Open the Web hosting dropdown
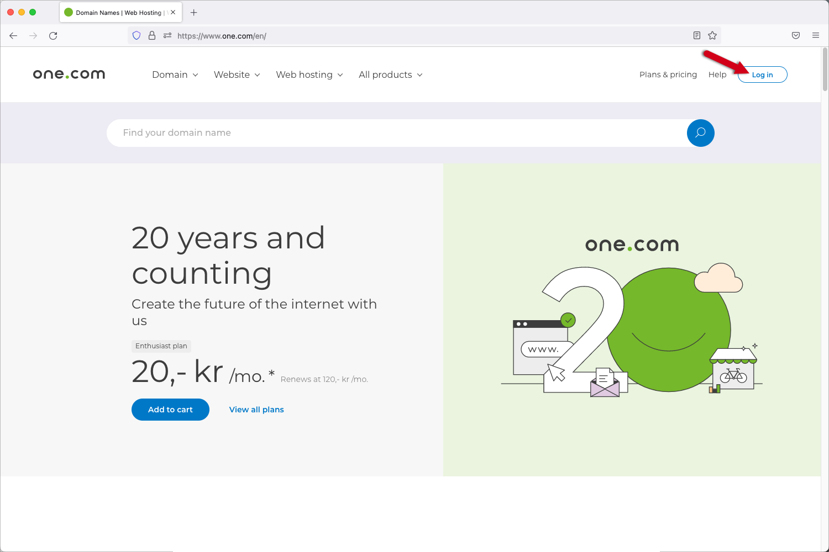Screen dimensions: 829x552 [x=309, y=75]
